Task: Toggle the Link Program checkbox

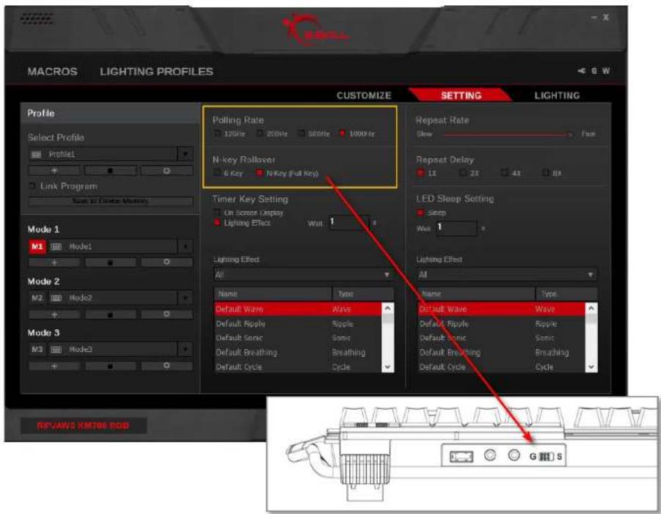Action: click(x=32, y=186)
